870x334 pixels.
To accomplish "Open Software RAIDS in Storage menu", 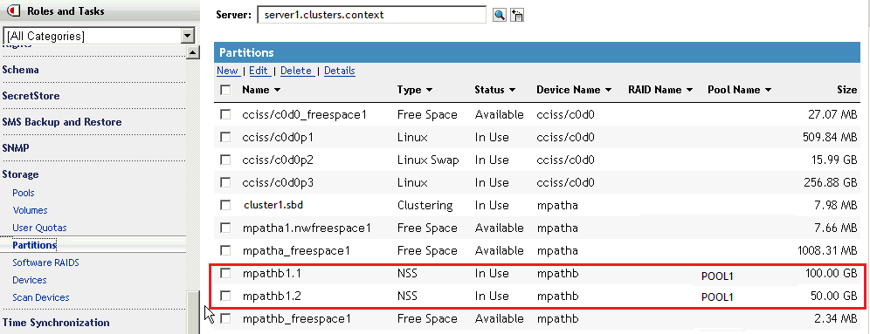I will pos(45,262).
